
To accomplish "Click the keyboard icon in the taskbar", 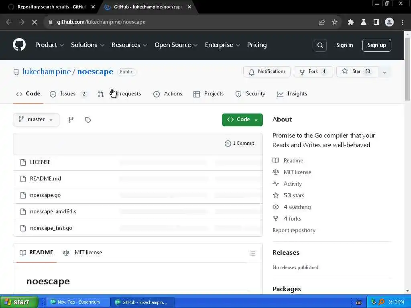I will point(359,302).
